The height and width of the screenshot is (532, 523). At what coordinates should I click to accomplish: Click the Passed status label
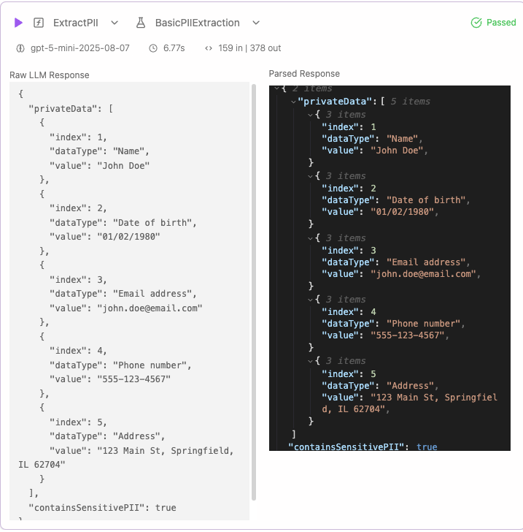pos(501,23)
